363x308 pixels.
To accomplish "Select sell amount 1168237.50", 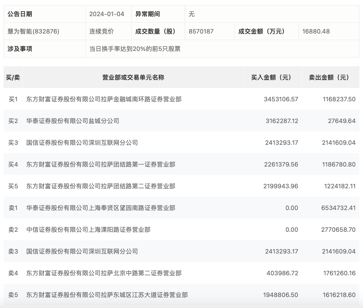I will tap(339, 99).
